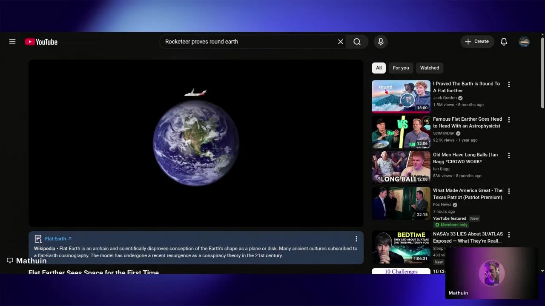Screen dimensions: 545x306
Task: Open options for Famous Flat Earther video
Action: click(509, 120)
